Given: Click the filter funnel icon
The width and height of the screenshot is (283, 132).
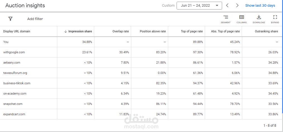Looking at the screenshot, I should (10, 19).
